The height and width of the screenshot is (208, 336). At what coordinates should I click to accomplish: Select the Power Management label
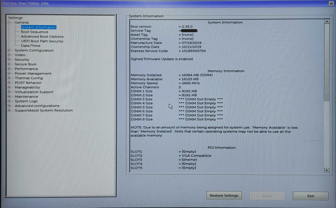point(33,74)
